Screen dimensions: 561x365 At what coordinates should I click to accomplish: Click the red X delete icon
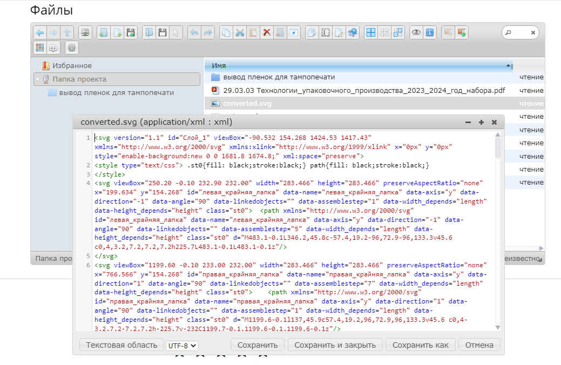pyautogui.click(x=267, y=33)
